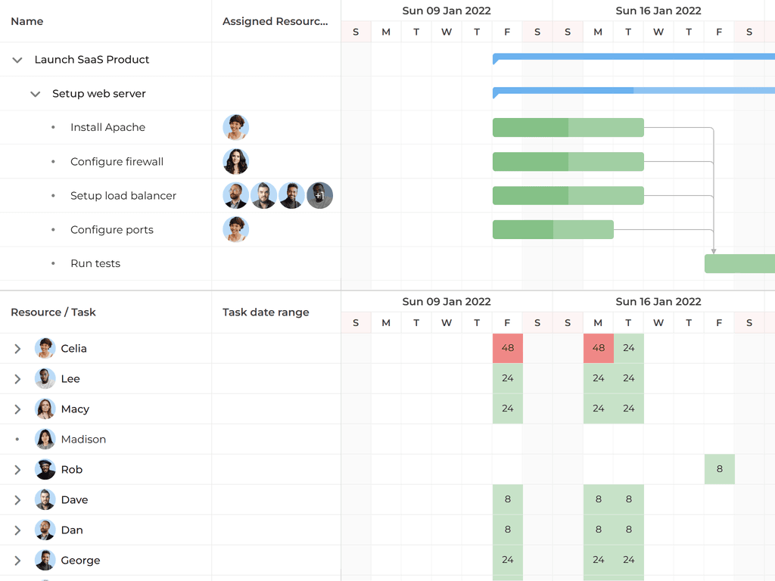775x581 pixels.
Task: Click the avatar assigned to Configure firewall
Action: [x=235, y=161]
